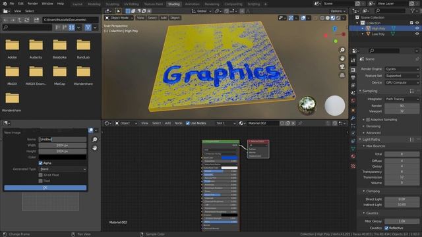Image resolution: width=422 pixels, height=237 pixels.
Task: Enable Adaptive Sampling checkbox
Action: [x=368, y=120]
